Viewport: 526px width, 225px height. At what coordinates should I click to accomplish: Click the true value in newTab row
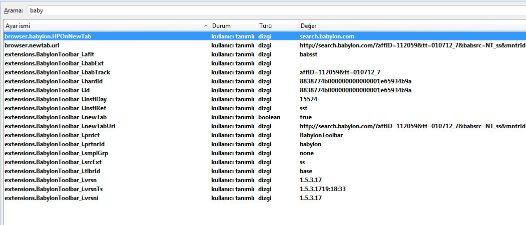tap(306, 117)
